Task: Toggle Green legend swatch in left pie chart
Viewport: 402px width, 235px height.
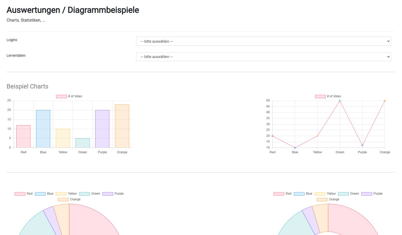Action: pos(84,194)
